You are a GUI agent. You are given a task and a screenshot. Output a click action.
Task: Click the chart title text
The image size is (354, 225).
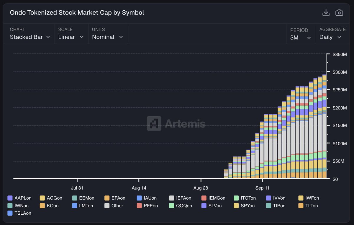(x=77, y=13)
